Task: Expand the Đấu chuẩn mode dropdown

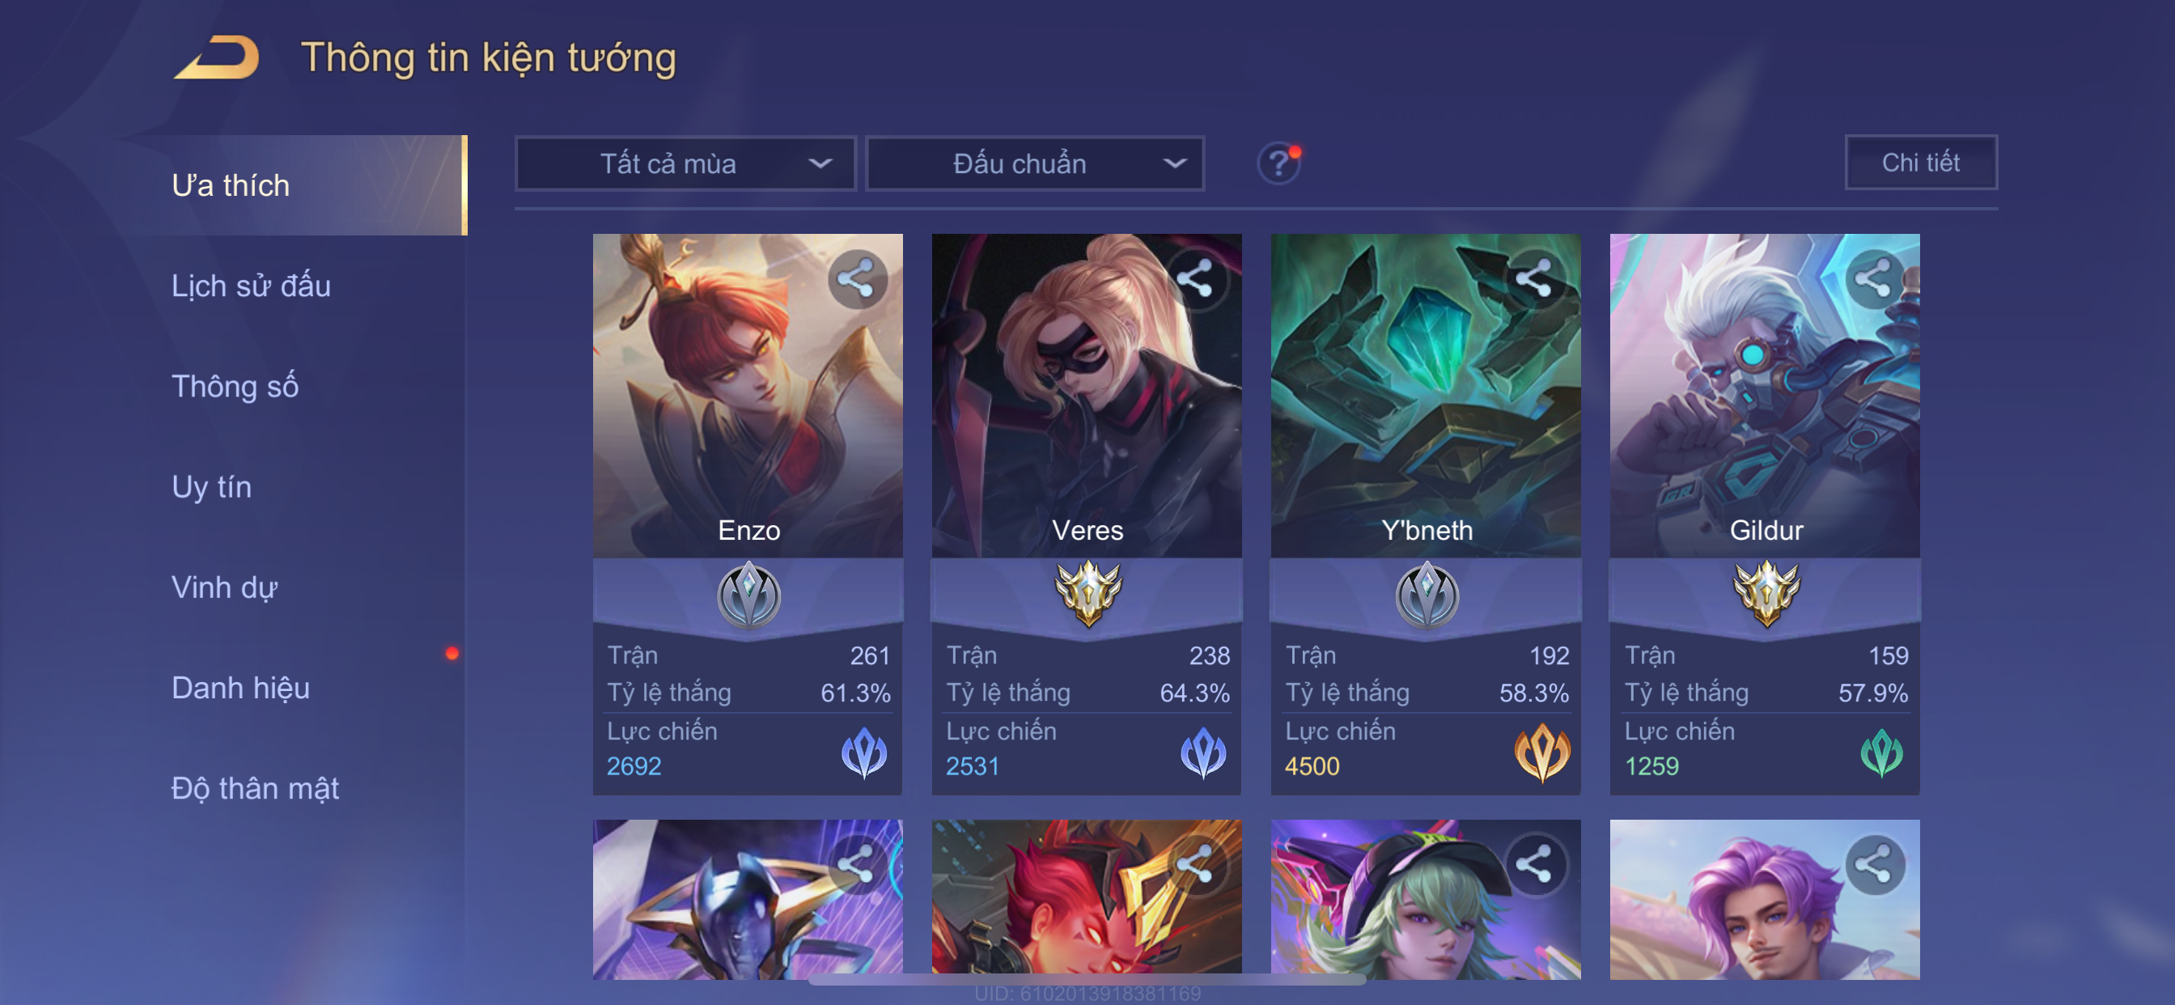Action: 1035,163
